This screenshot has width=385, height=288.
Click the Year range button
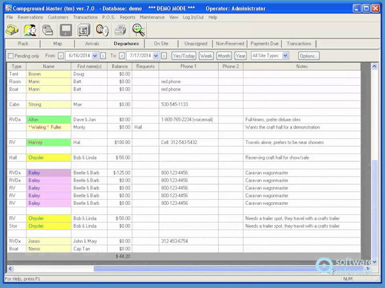click(x=241, y=56)
